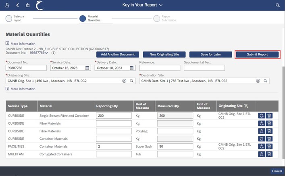Go to the Select a report step
The height and width of the screenshot is (176, 285).
(x=8, y=19)
